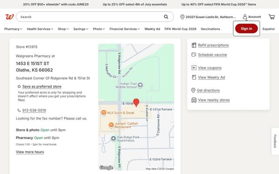
Task: Click the Weekly Ad page icon
Action: click(194, 77)
